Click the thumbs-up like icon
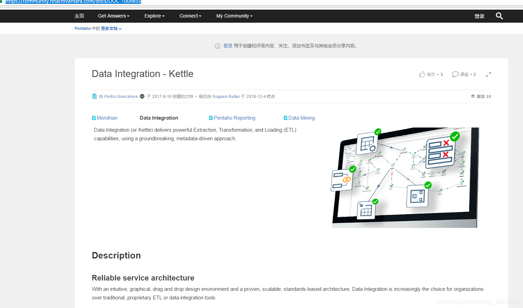Screen dimensions: 523x308 pyautogui.click(x=422, y=74)
